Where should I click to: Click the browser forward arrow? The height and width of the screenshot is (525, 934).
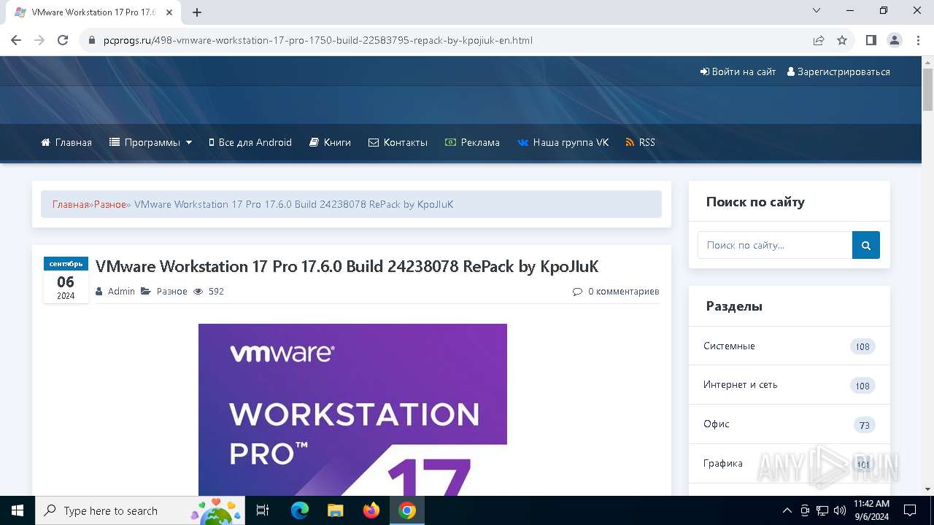tap(39, 40)
